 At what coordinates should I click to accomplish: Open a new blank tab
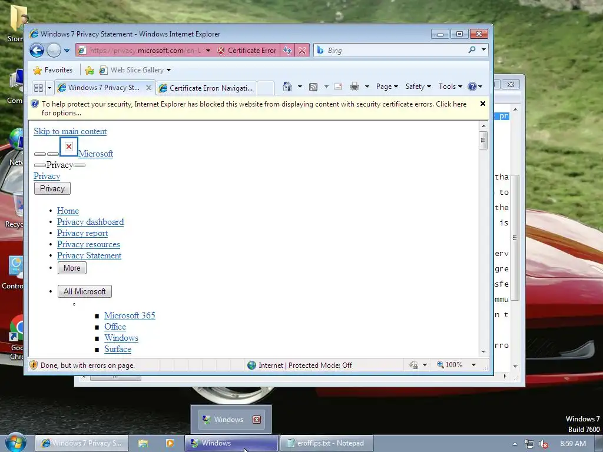pos(266,88)
